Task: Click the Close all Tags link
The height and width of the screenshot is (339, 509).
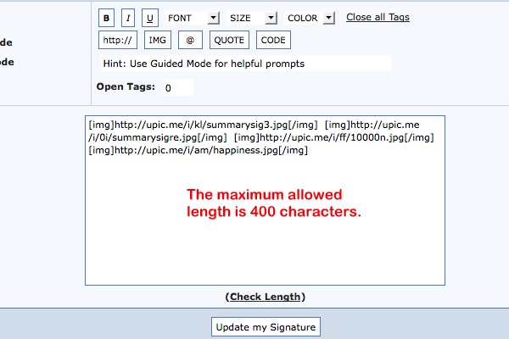Action: (378, 17)
